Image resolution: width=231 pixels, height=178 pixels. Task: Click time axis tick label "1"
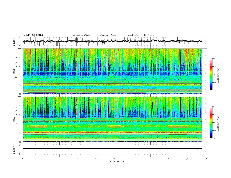click(x=41, y=159)
